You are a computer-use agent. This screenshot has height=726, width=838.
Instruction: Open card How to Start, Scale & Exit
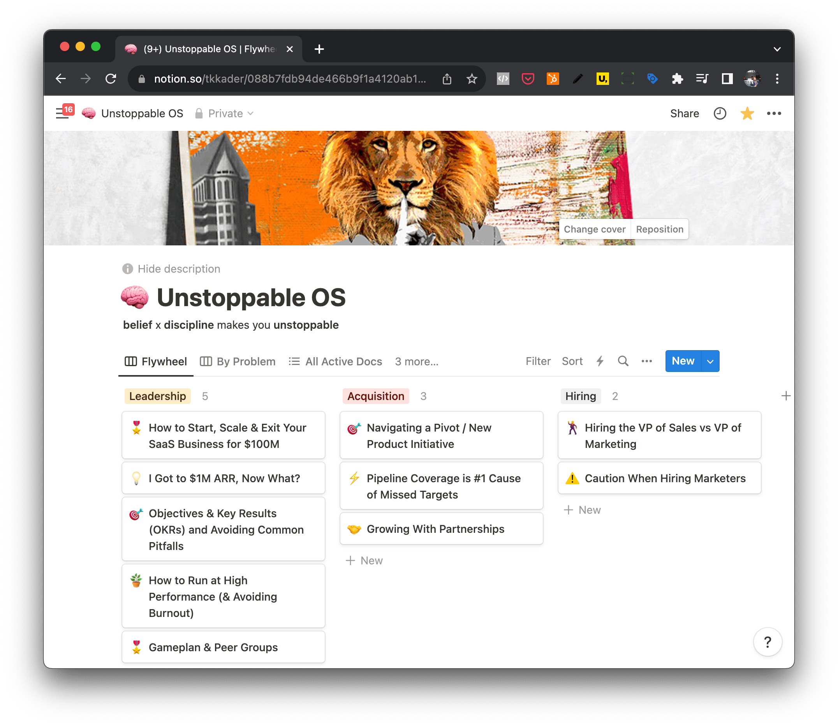(223, 435)
